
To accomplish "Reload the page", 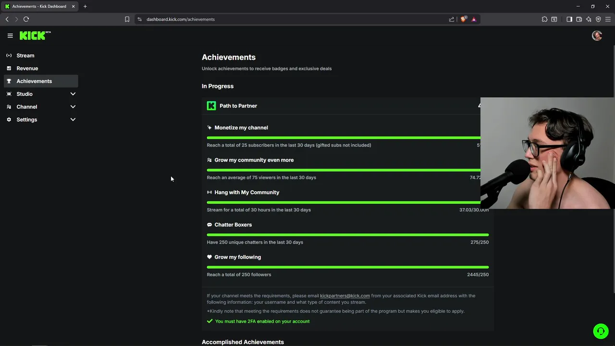I will tap(26, 19).
